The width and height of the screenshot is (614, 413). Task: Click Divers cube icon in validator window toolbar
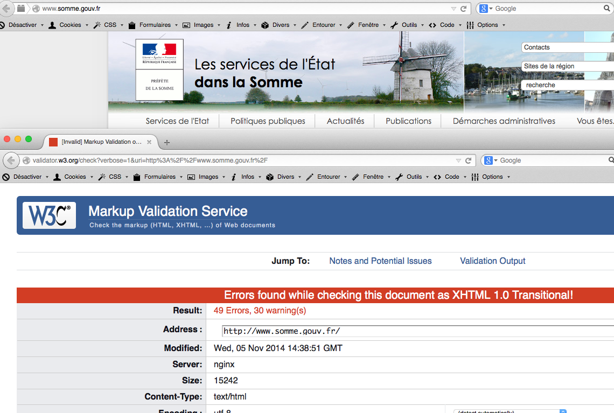270,177
